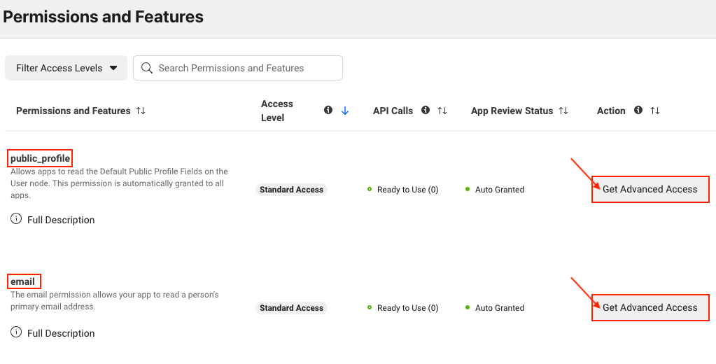Click the API Calls info icon
The image size is (716, 364).
pyautogui.click(x=425, y=110)
